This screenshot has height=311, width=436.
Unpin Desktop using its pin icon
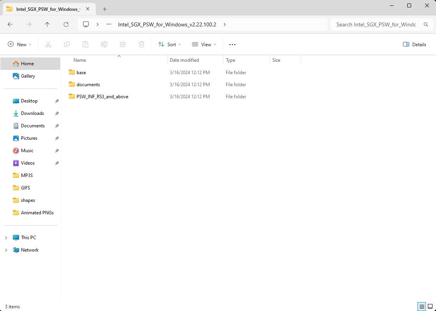point(57,101)
